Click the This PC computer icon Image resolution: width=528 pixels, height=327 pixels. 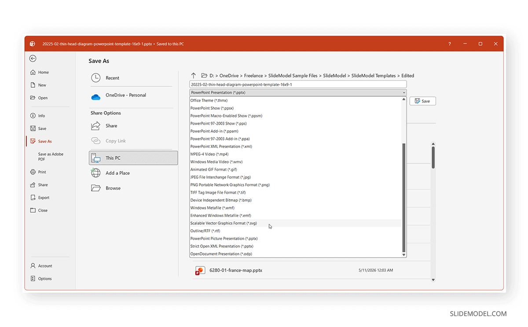[x=95, y=158]
